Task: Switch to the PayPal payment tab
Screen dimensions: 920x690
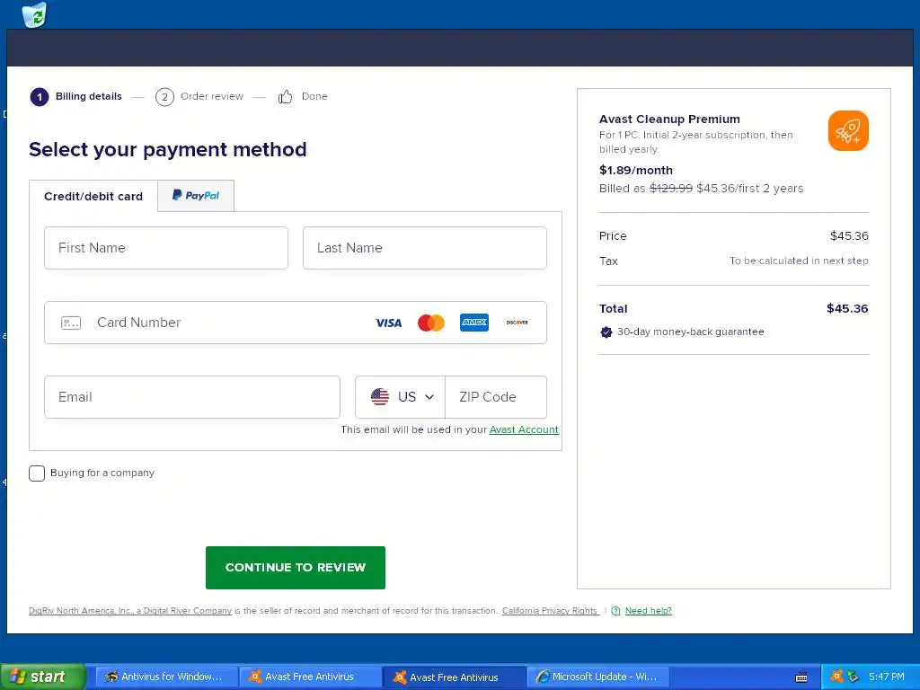Action: click(x=196, y=195)
